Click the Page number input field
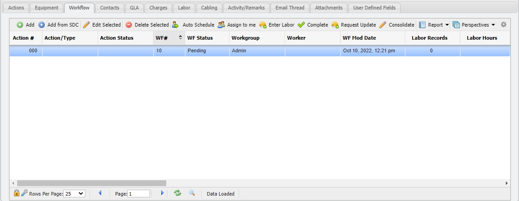 (x=139, y=194)
